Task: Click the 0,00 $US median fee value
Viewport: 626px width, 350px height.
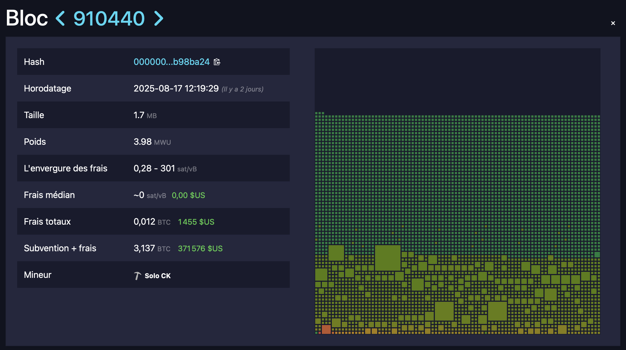Action: click(188, 195)
